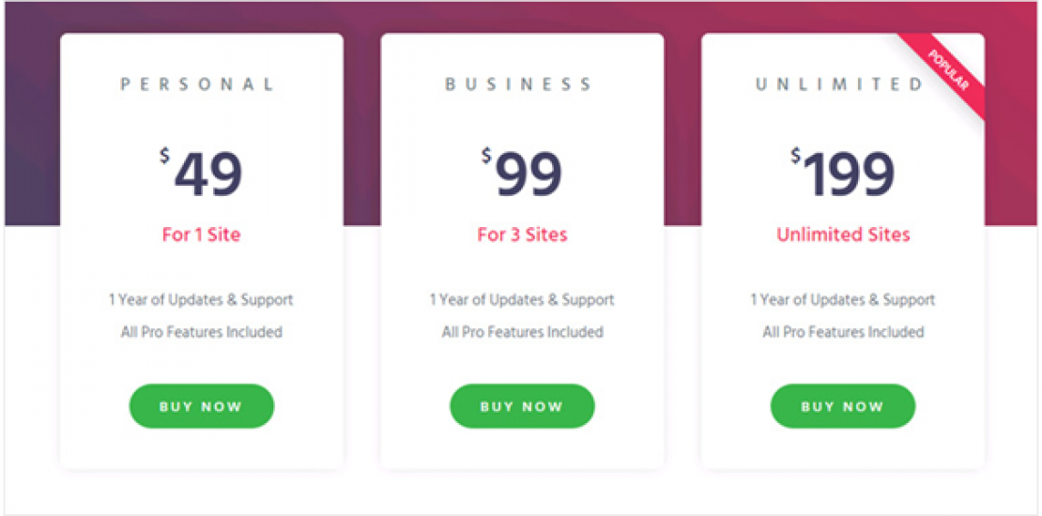Click Personal's All Pro Features Included
Screen dimensions: 1042x516
201,332
